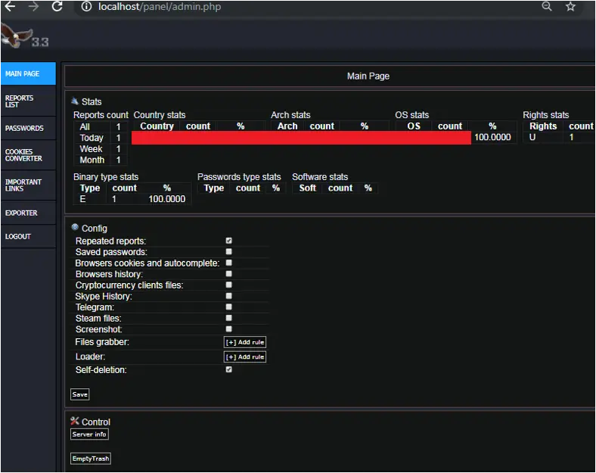The width and height of the screenshot is (596, 473).
Task: Click the browser forward arrow
Action: coord(33,7)
